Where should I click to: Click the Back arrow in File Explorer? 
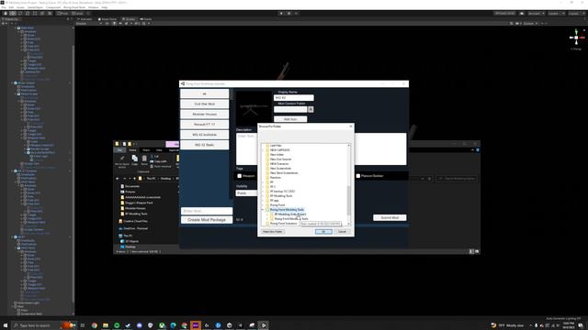118,179
